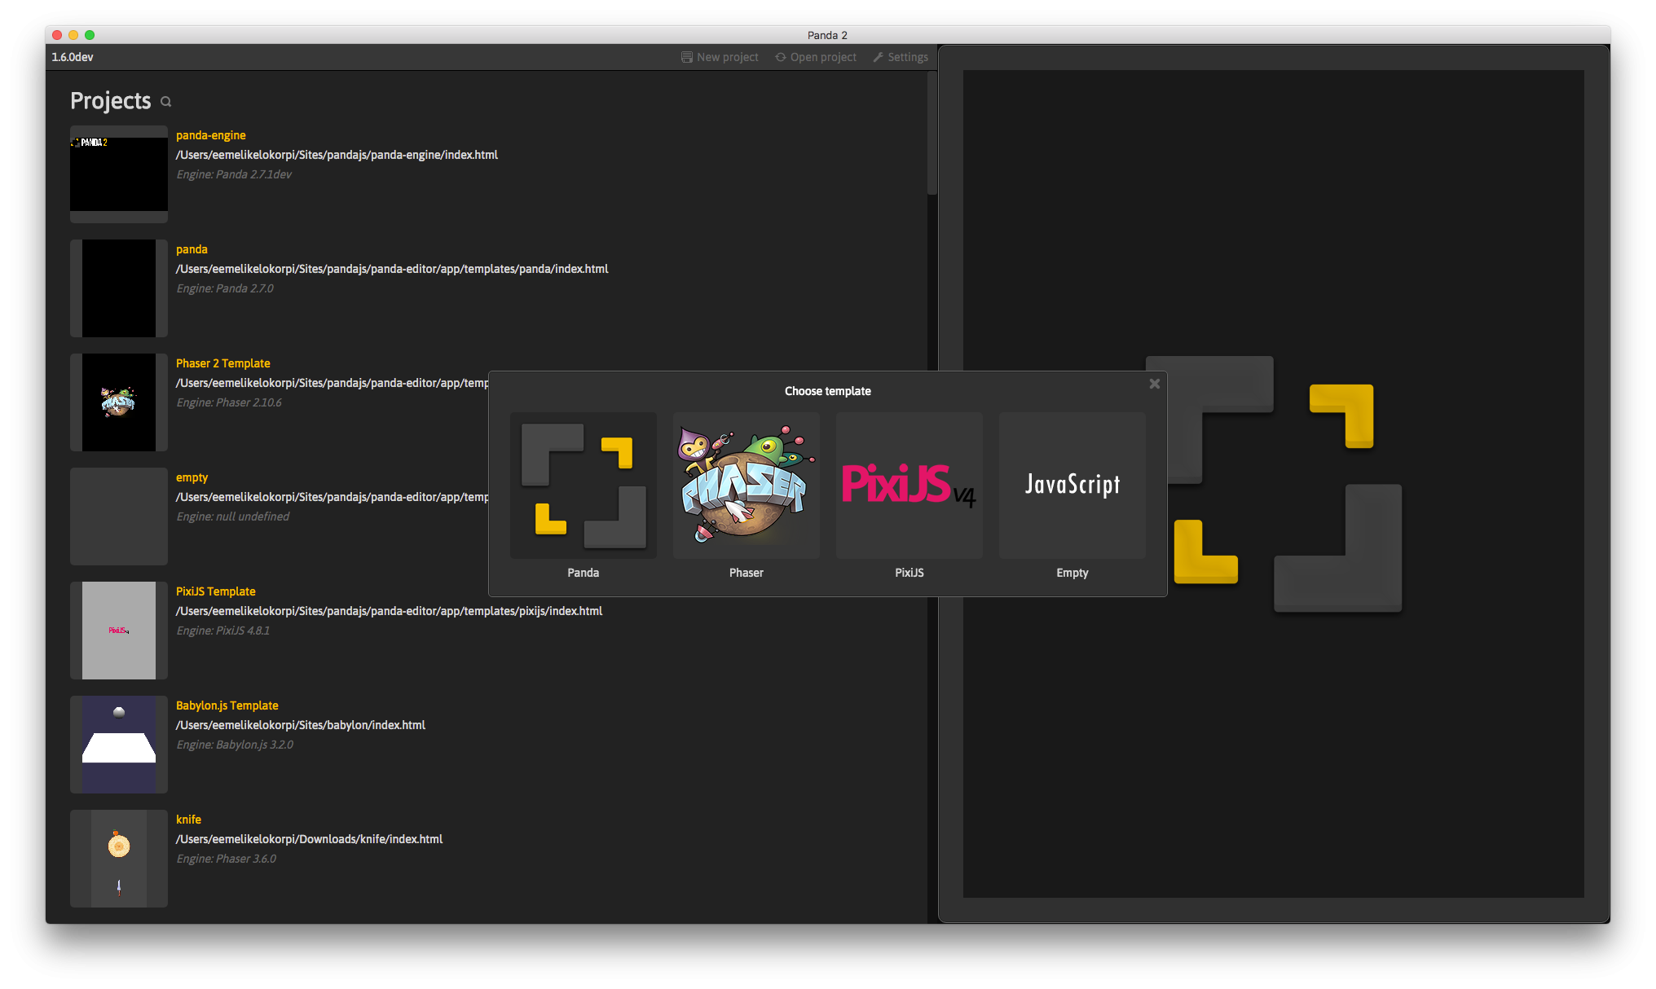This screenshot has width=1656, height=989.
Task: Click the Open project refresh icon
Action: click(x=781, y=57)
